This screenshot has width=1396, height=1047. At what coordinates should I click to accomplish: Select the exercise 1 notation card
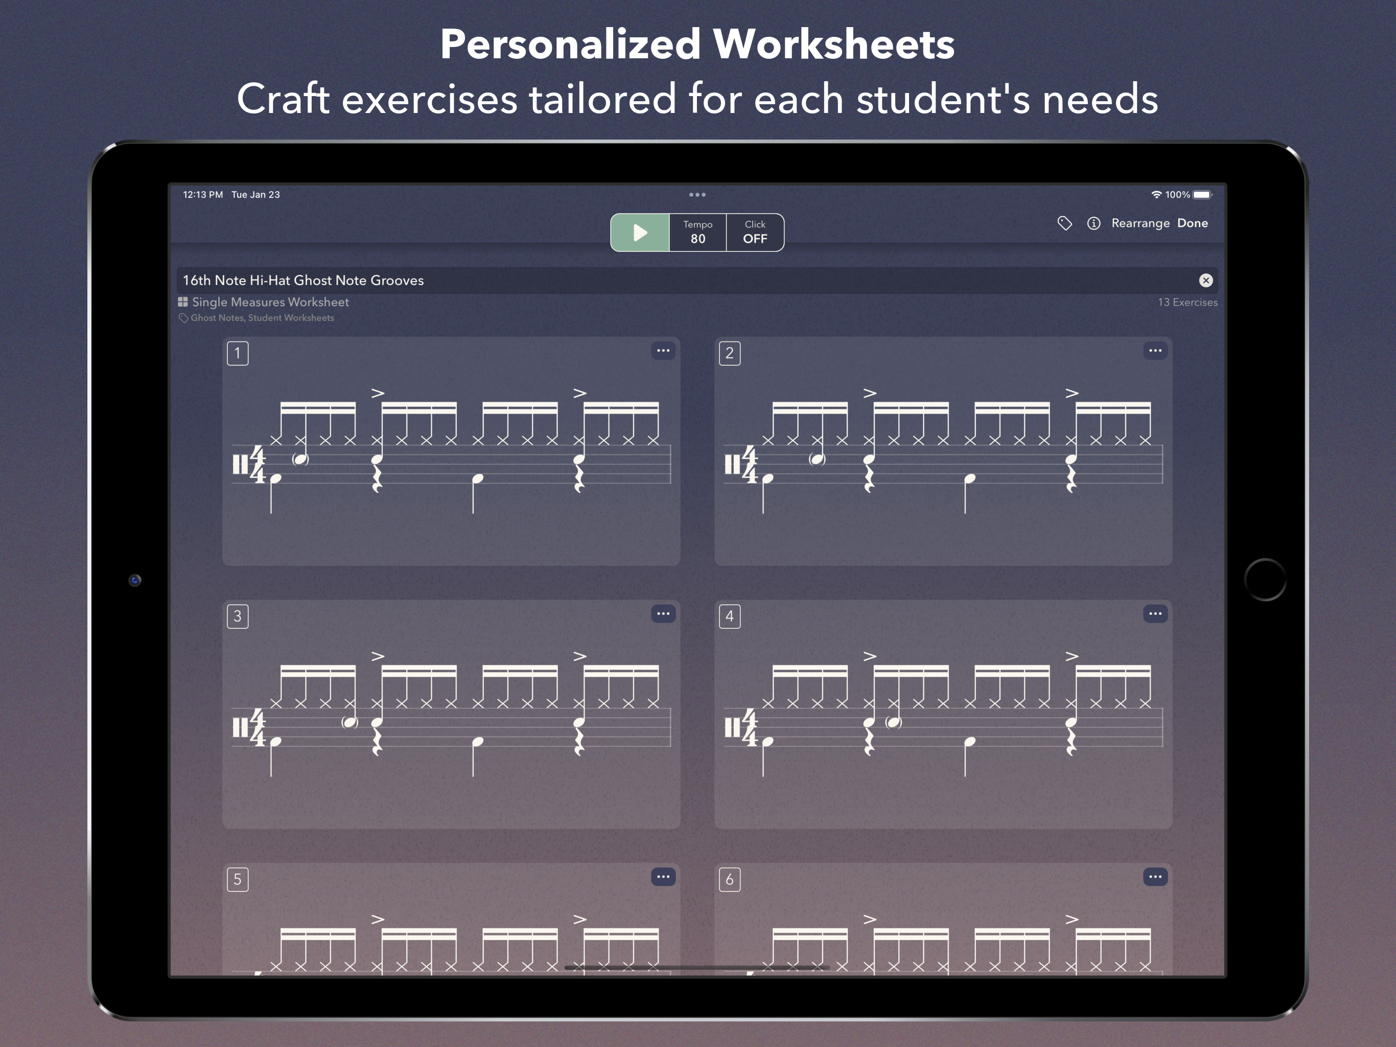[451, 451]
